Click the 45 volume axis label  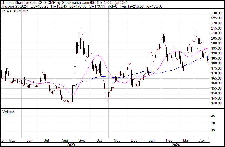click(213, 116)
